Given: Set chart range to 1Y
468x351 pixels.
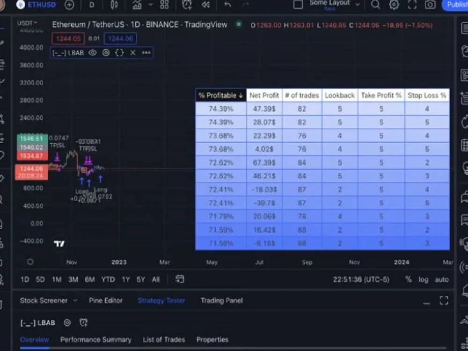Looking at the screenshot, I should (125, 280).
